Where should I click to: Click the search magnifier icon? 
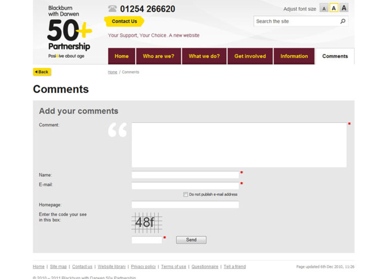coord(343,21)
